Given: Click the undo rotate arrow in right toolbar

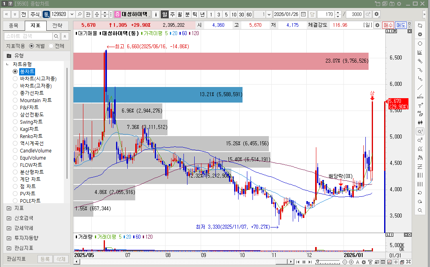Looking at the screenshot, I should click(420, 193).
